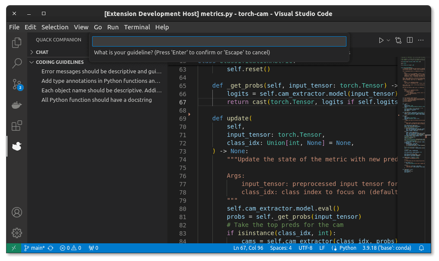Run the Python file play button
Image resolution: width=439 pixels, height=261 pixels.
(381, 41)
